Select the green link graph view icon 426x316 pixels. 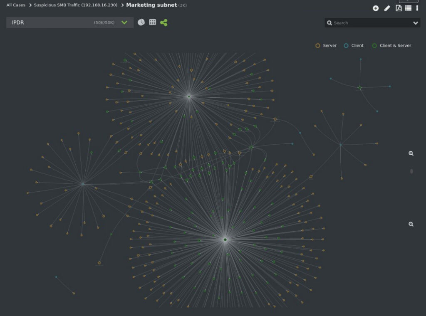(164, 22)
